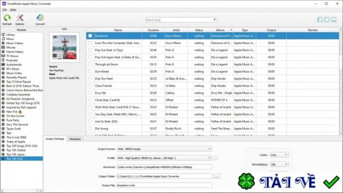Toggle the select-all checkbox in table header

(90, 30)
